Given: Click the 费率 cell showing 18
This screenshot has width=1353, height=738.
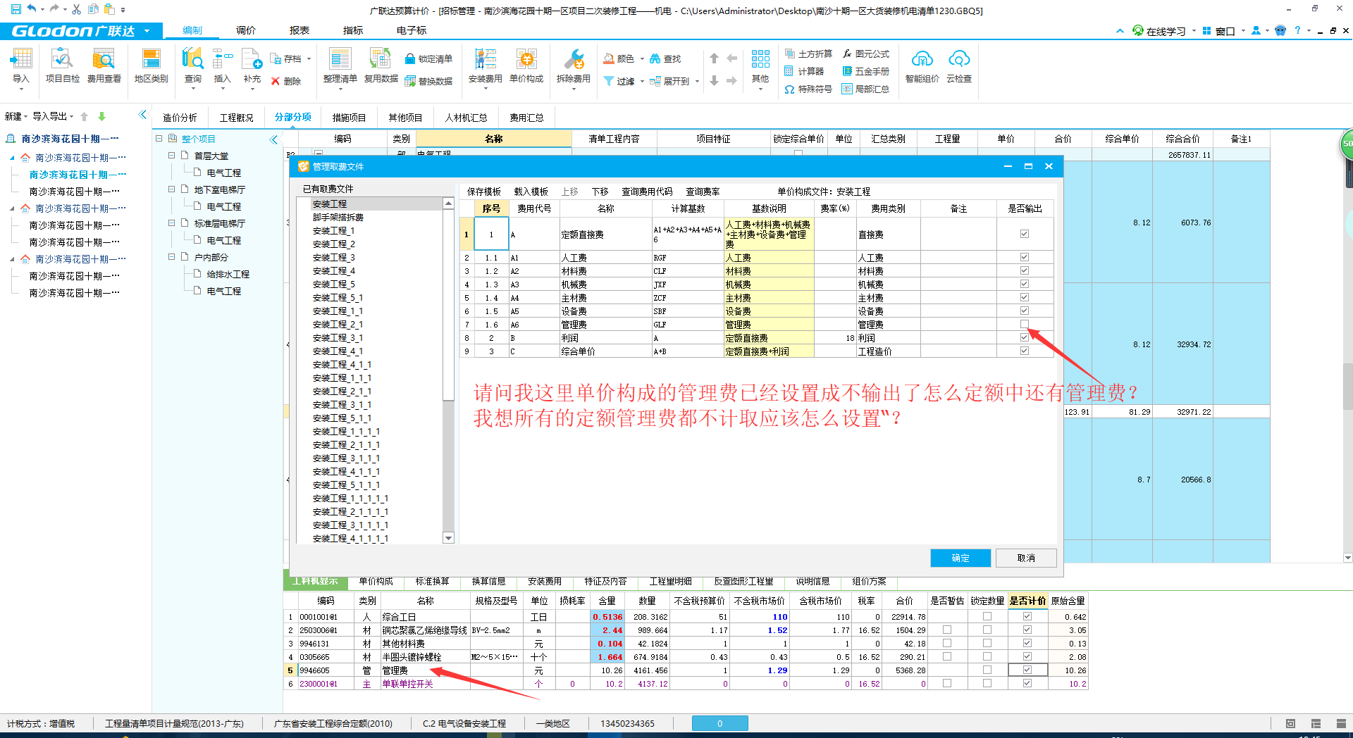Looking at the screenshot, I should pos(835,338).
